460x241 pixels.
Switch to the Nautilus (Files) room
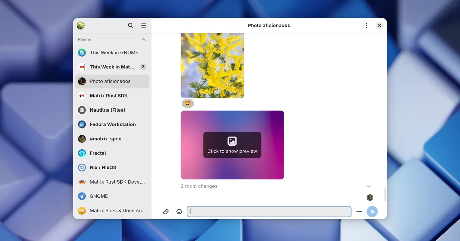tap(107, 110)
